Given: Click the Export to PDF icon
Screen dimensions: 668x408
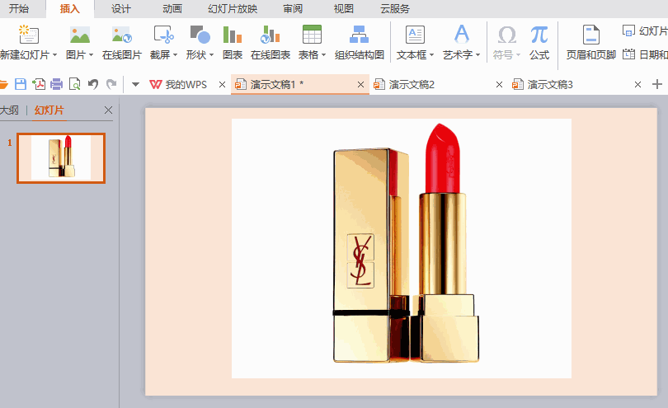Looking at the screenshot, I should click(39, 84).
